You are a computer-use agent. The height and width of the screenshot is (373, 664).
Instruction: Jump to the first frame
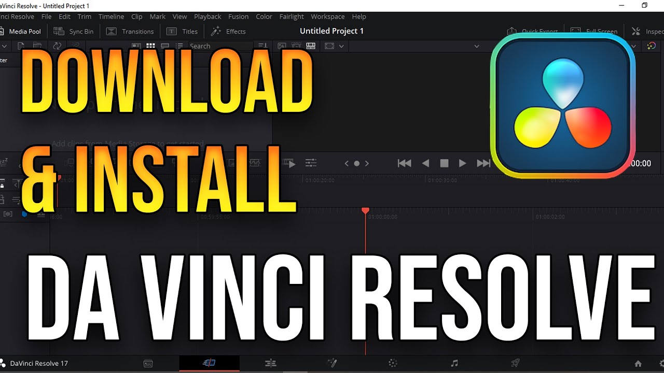pyautogui.click(x=404, y=163)
